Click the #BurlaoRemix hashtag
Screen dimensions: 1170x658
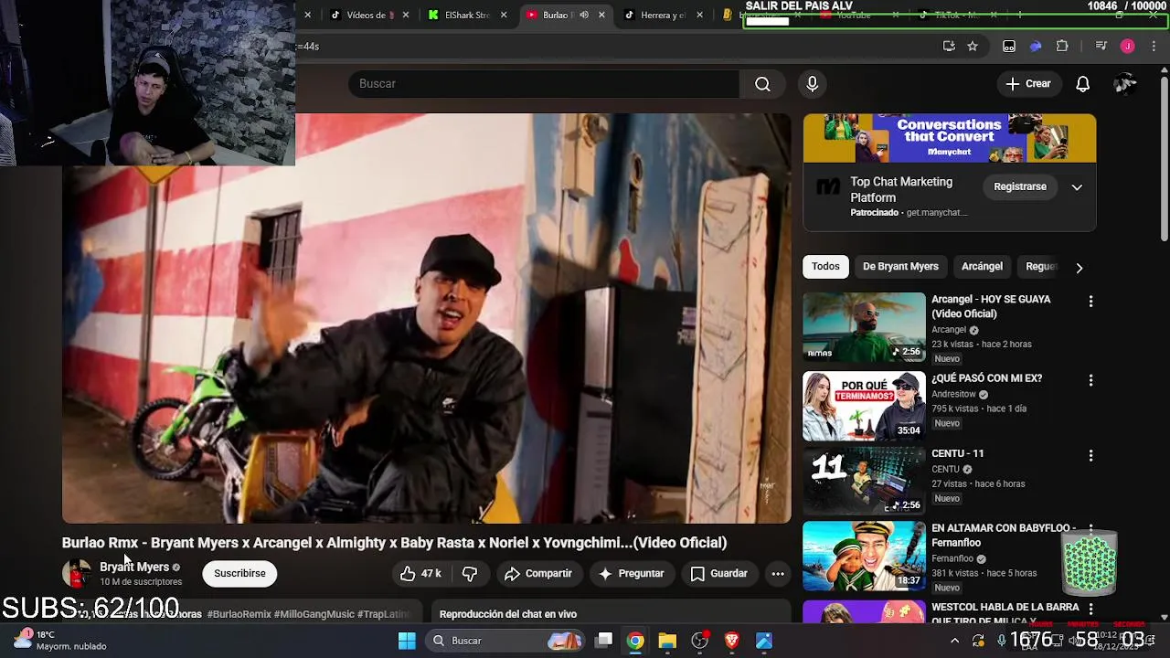coord(239,614)
